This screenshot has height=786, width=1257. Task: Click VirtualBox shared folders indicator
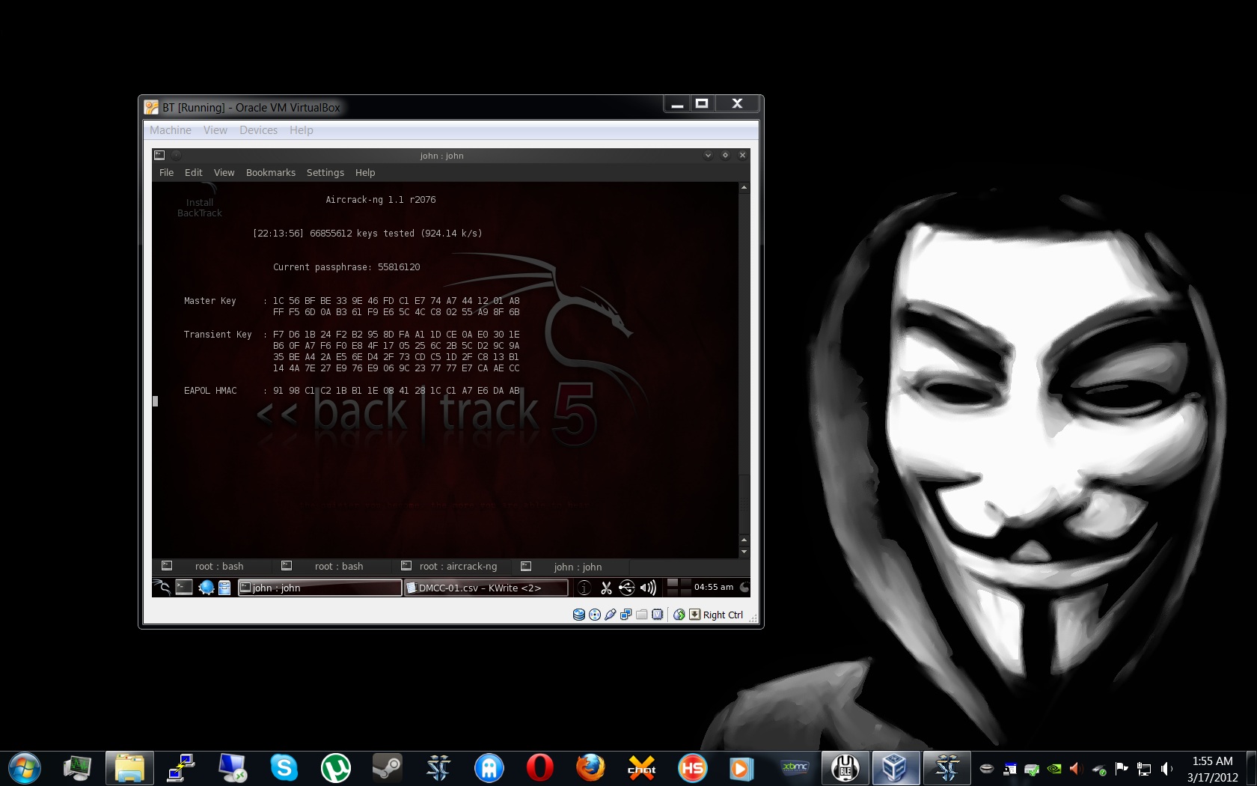tap(642, 615)
